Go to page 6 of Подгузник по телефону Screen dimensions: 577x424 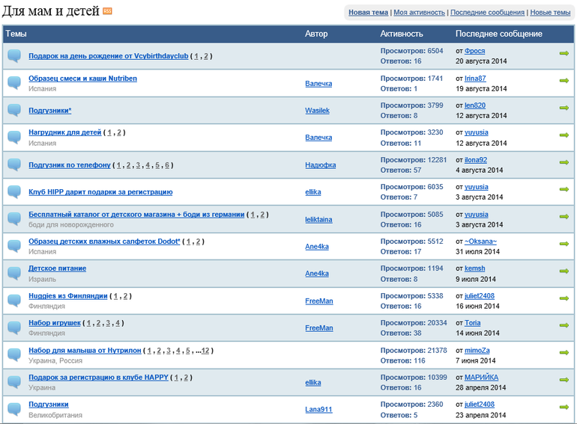[x=168, y=165]
